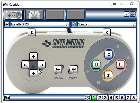Select the third empty controller slot

(x=55, y=15)
